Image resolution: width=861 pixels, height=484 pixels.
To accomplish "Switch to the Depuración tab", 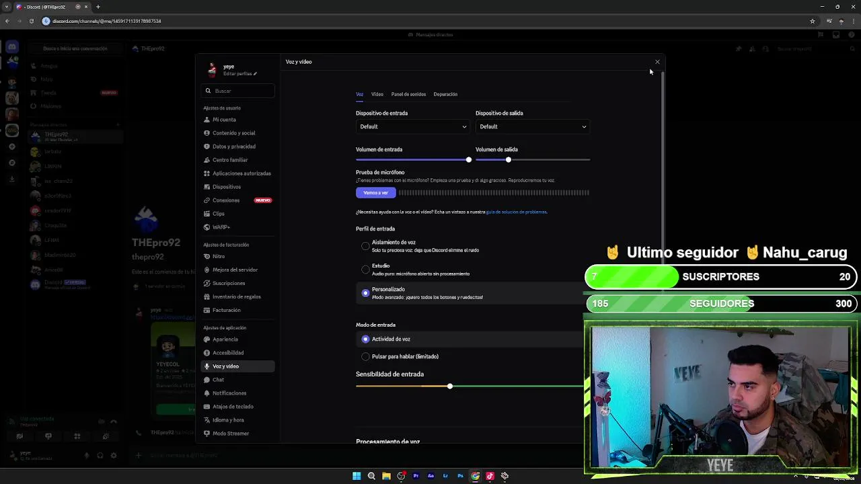I will pyautogui.click(x=445, y=95).
